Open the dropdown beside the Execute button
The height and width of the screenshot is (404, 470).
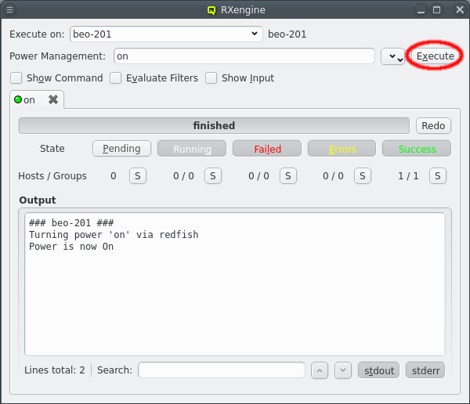393,56
